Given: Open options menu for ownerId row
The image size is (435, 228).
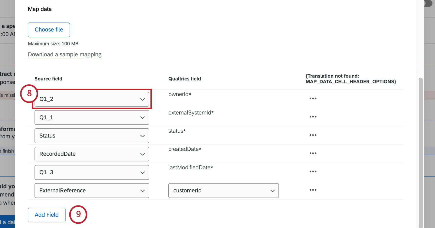Looking at the screenshot, I should pos(313,99).
